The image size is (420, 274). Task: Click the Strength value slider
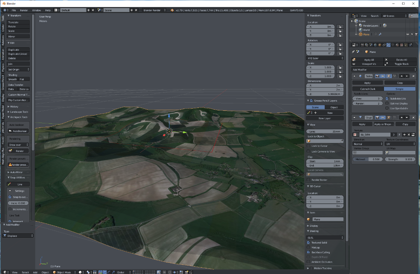click(x=400, y=159)
